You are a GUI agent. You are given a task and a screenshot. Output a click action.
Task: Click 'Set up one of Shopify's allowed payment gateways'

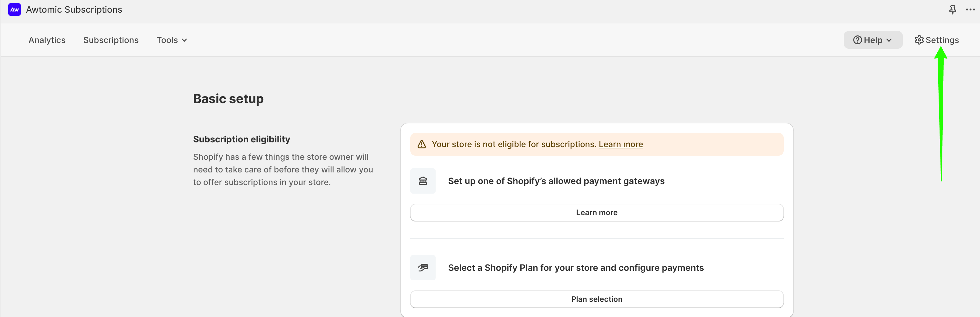tap(556, 181)
